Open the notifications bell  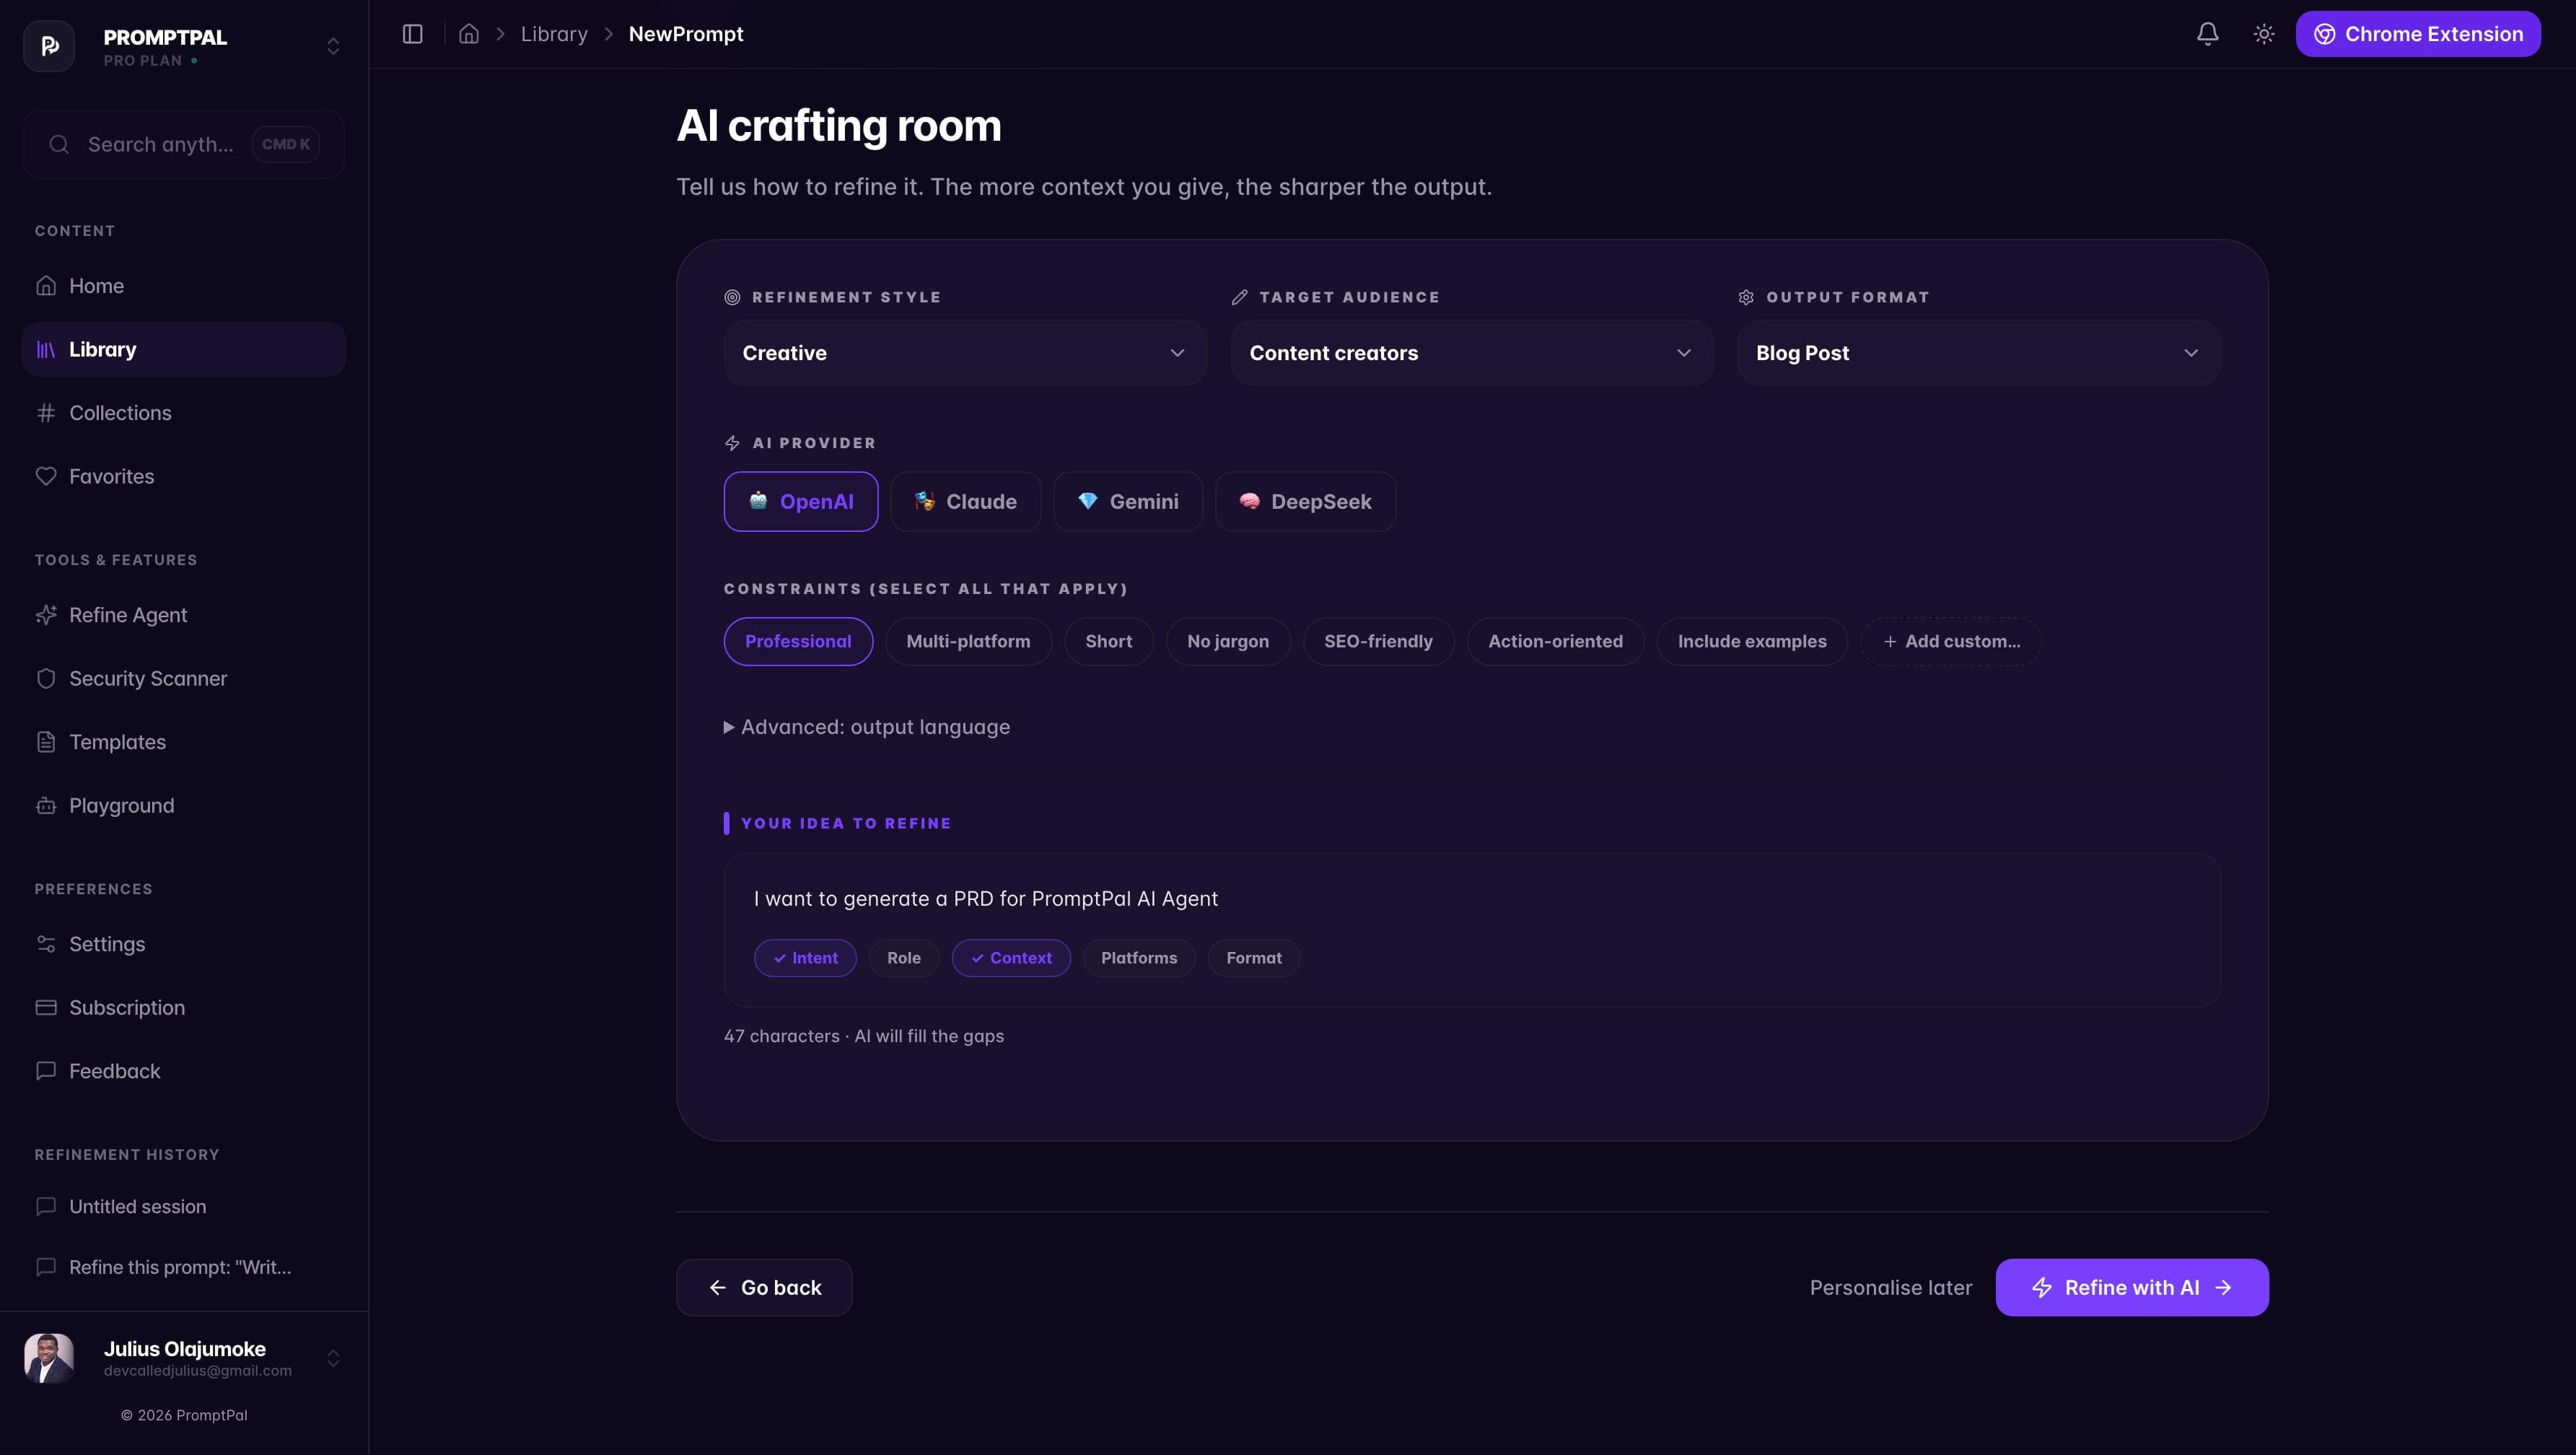(2207, 34)
